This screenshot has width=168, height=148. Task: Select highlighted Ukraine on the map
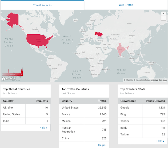click(100, 35)
